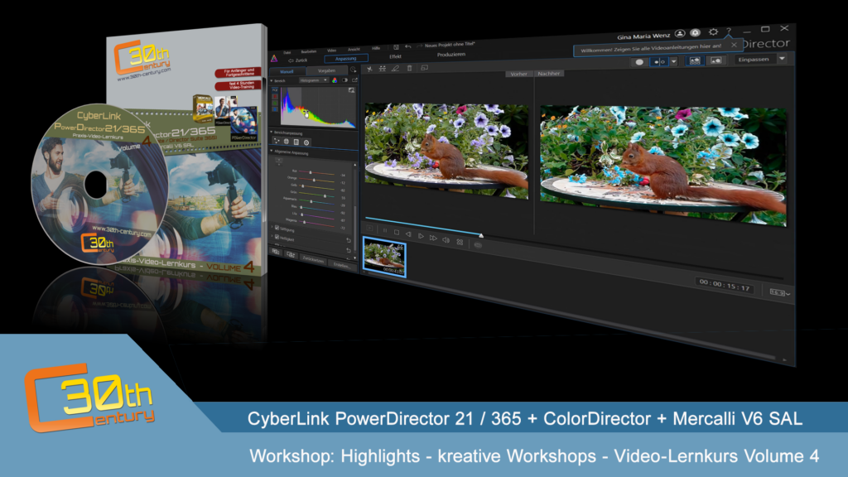Open the Bearbeiten menu
This screenshot has width=848, height=477.
(x=308, y=51)
